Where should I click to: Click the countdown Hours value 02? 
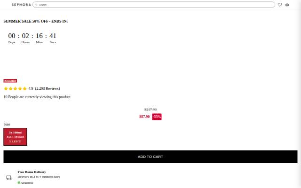(x=25, y=36)
